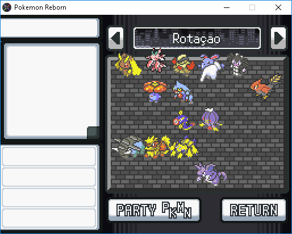The height and width of the screenshot is (234, 292).
Task: Select the yellow Galvantula spider sprite
Action: pyautogui.click(x=183, y=147)
